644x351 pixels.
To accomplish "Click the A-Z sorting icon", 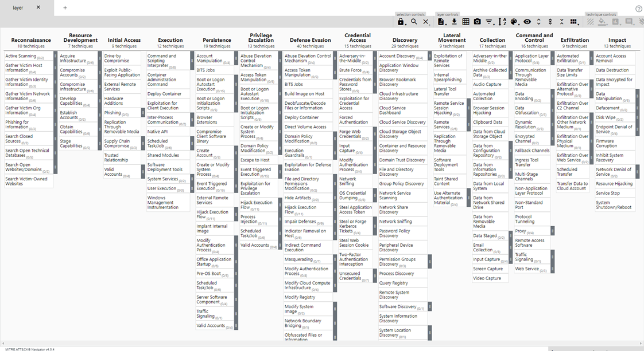I will point(502,22).
